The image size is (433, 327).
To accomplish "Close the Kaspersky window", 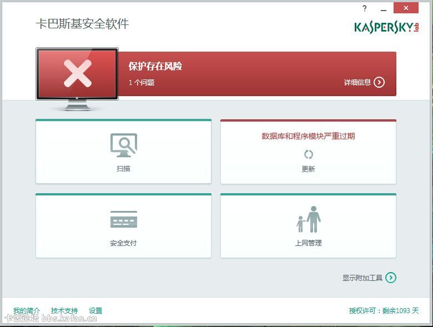I will (406, 8).
